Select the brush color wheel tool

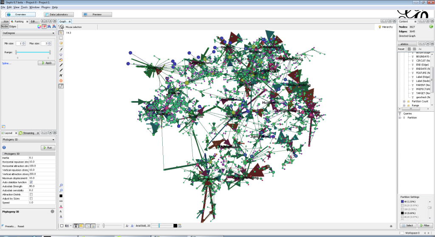coord(61,59)
